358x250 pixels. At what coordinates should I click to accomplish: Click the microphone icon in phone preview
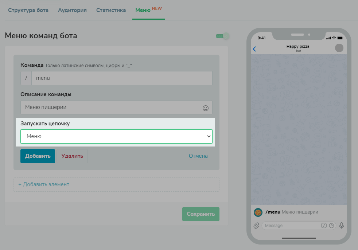pyautogui.click(x=342, y=226)
